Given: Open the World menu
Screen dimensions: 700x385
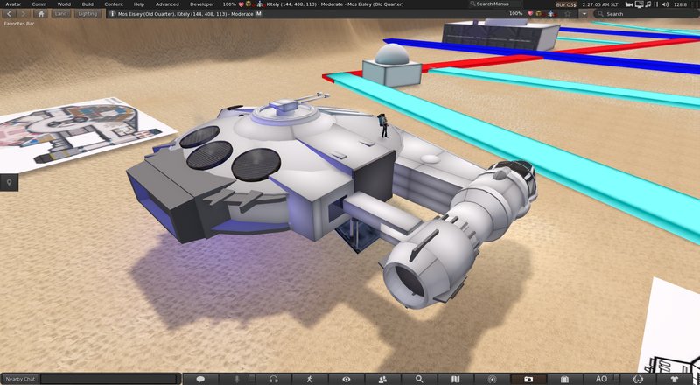Looking at the screenshot, I should (x=64, y=4).
